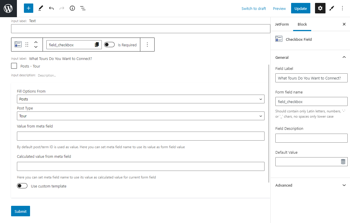Expand the Advanced section
Image resolution: width=350 pixels, height=223 pixels.
pos(311,185)
